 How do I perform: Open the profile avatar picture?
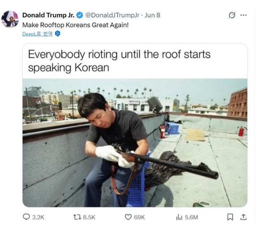[x=10, y=19]
